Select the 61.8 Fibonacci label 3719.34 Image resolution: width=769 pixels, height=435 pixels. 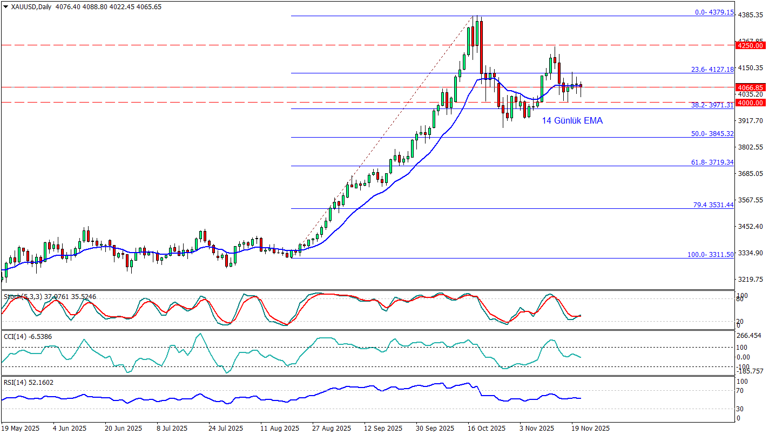pyautogui.click(x=713, y=162)
